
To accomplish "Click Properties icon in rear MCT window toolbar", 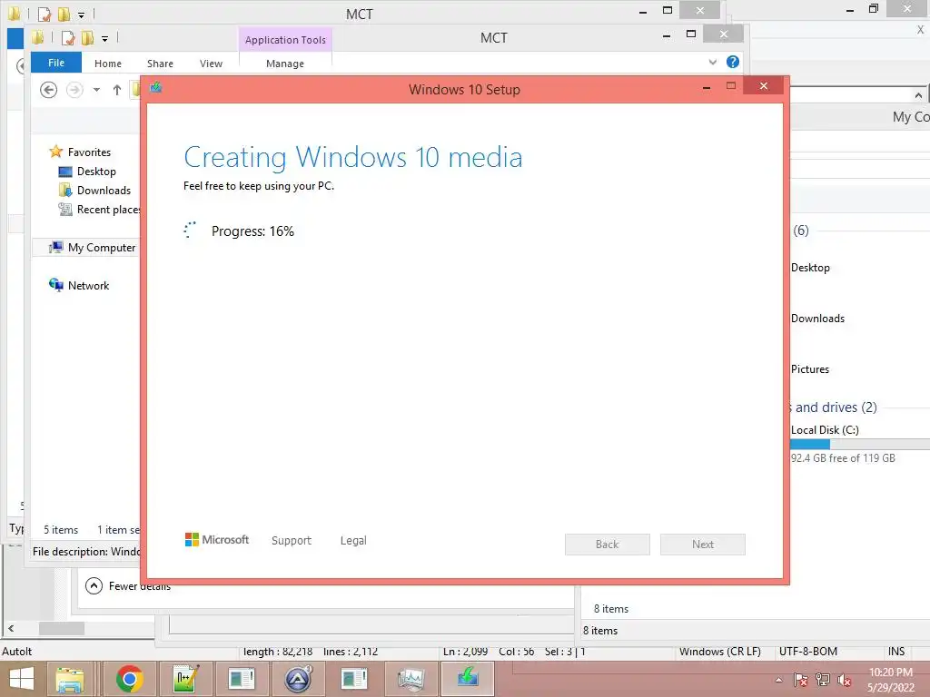I will (x=45, y=14).
